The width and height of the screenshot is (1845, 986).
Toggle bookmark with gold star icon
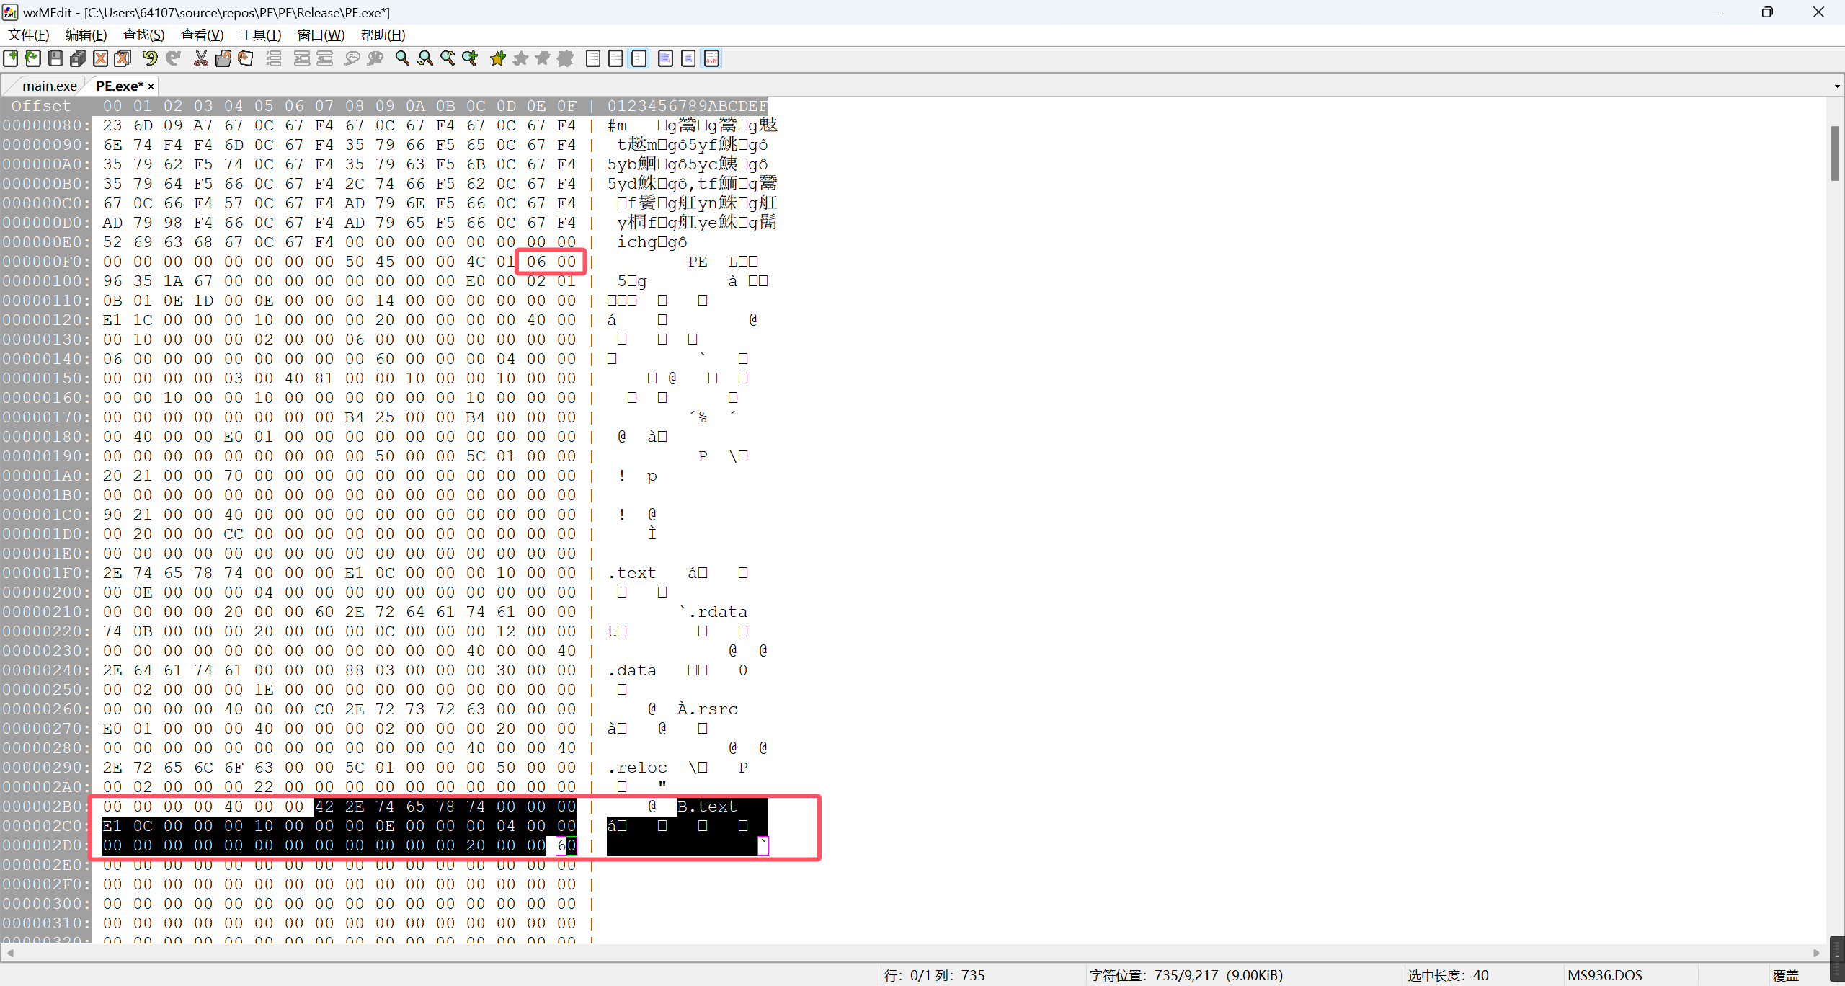pyautogui.click(x=497, y=58)
